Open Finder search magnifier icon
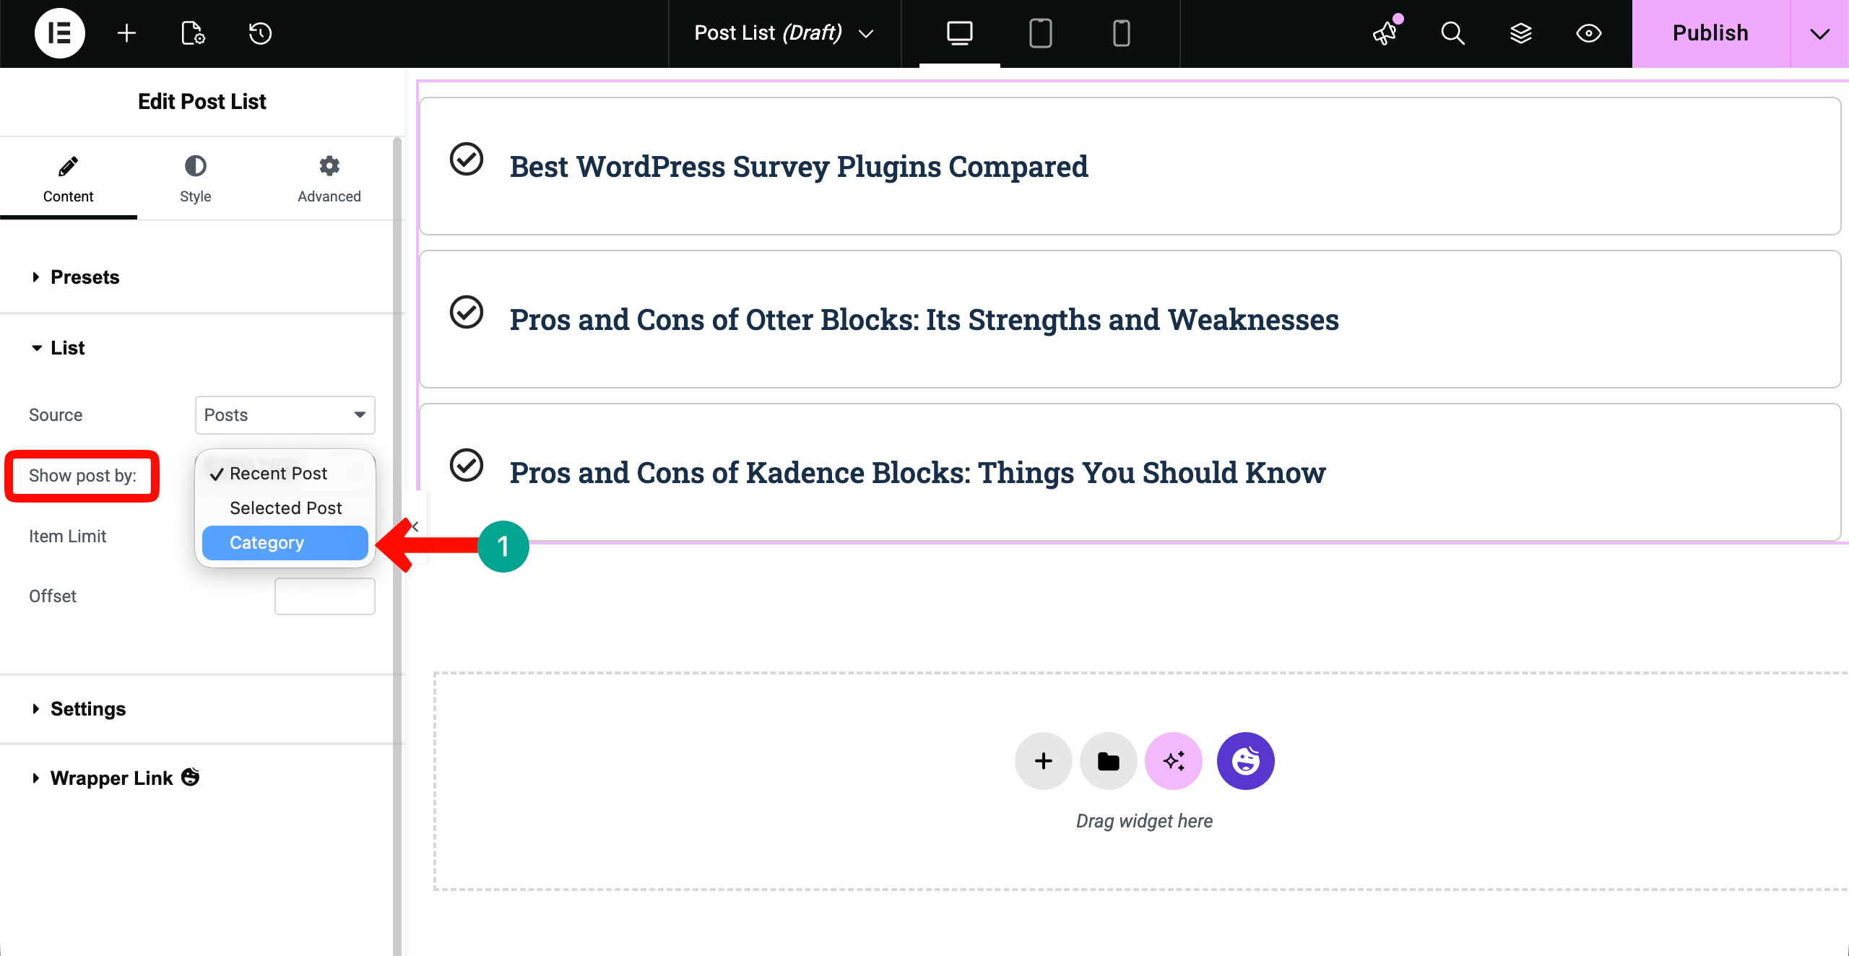Image resolution: width=1849 pixels, height=956 pixels. tap(1452, 33)
